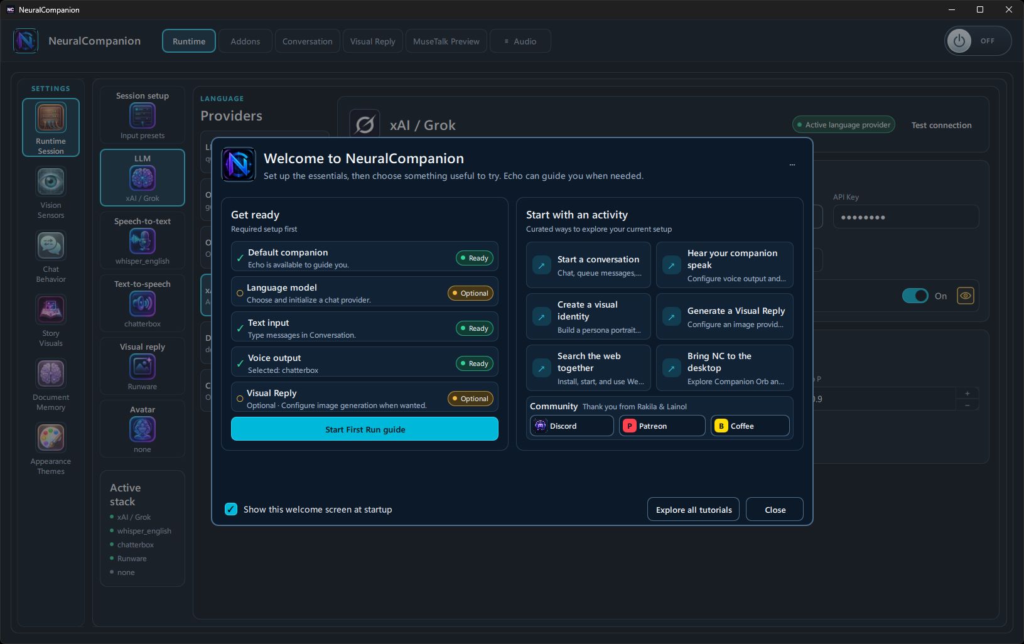The image size is (1024, 644).
Task: Click Language model Optional row
Action: pos(365,292)
